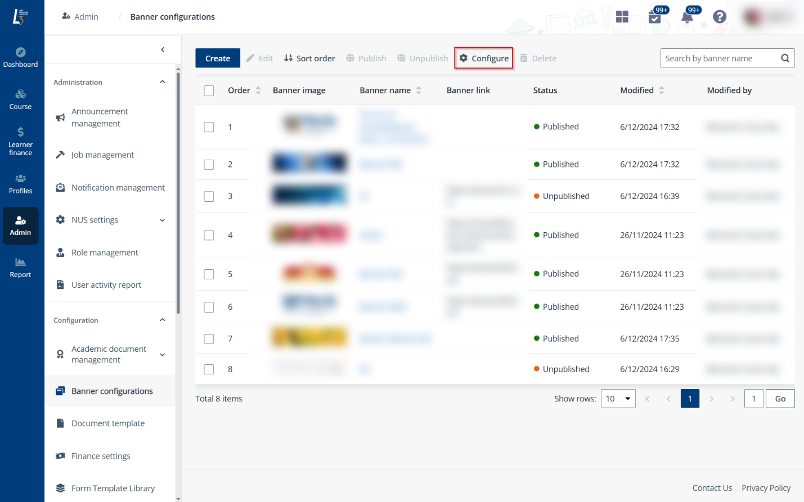Open the help question mark icon

click(719, 17)
